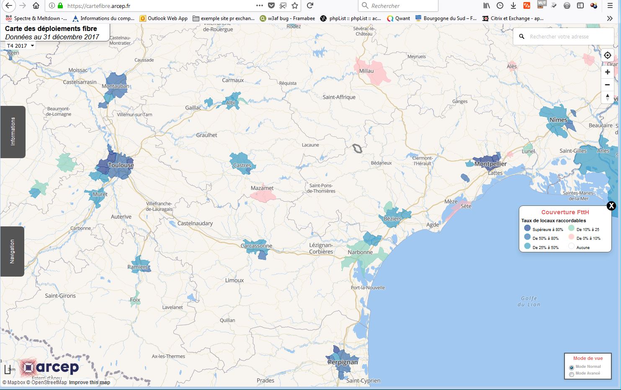This screenshot has height=390, width=621.
Task: Save page to Pocket icon
Action: click(271, 5)
